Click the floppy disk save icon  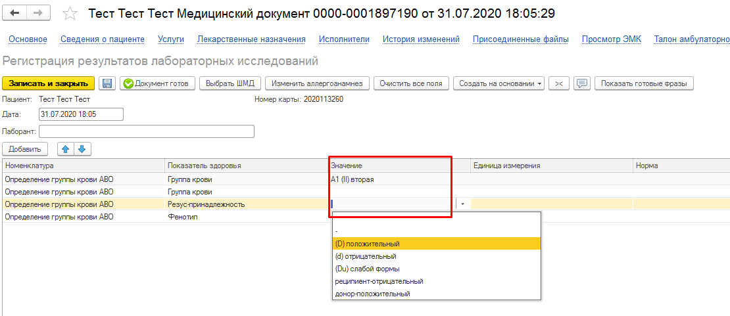coord(107,83)
